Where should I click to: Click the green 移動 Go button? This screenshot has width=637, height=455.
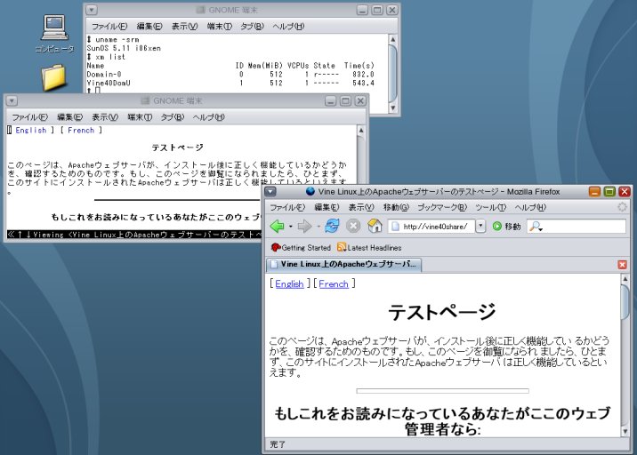coord(506,226)
